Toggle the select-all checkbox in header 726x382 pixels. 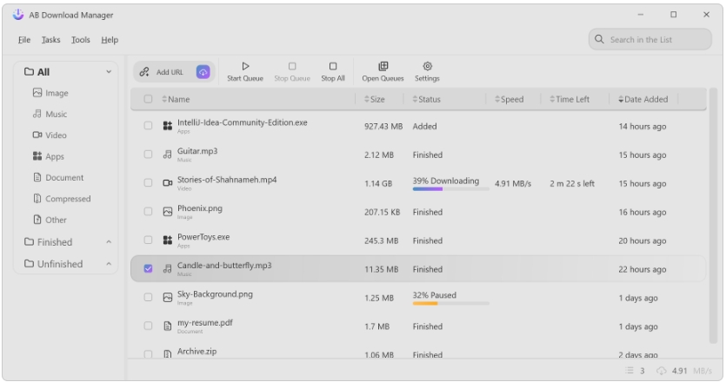click(x=148, y=99)
